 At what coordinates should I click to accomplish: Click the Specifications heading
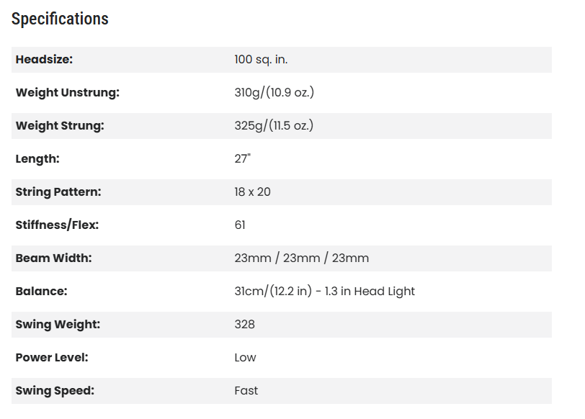60,19
